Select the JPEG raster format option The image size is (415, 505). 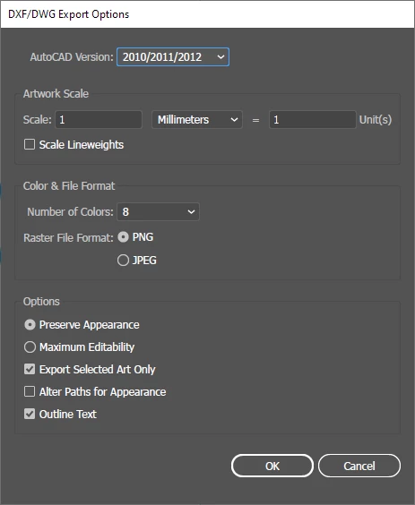(123, 260)
